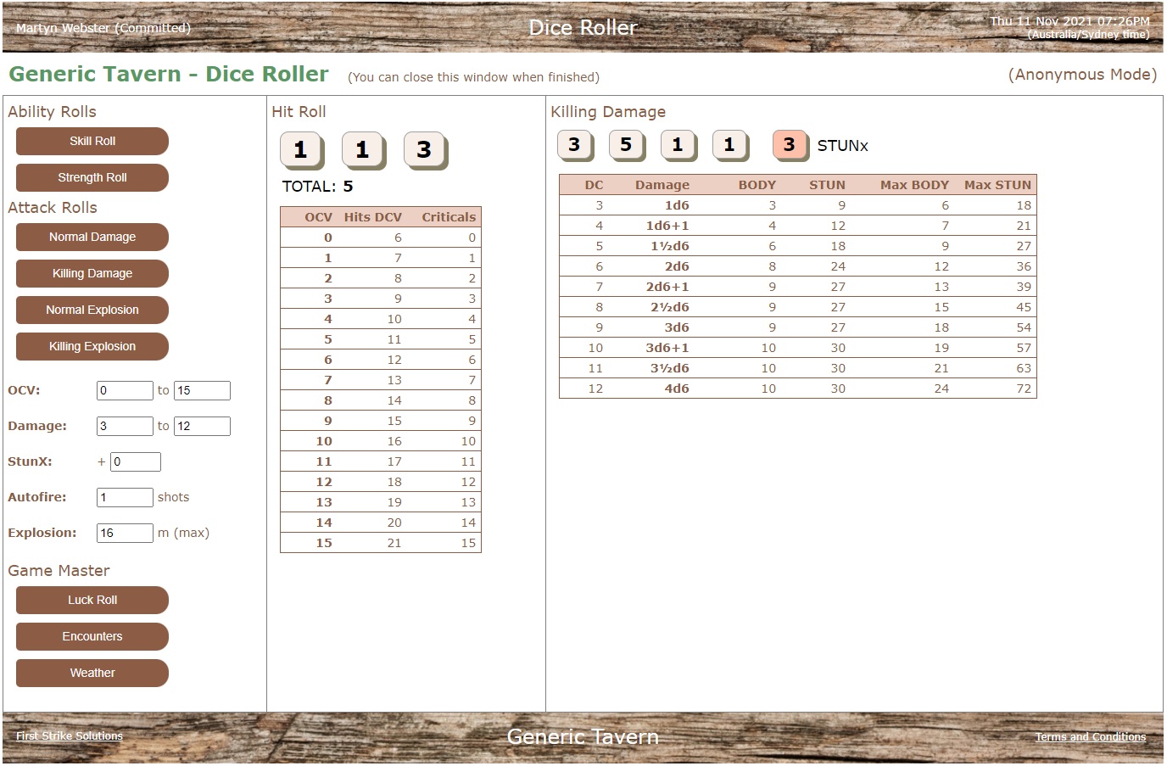The height and width of the screenshot is (766, 1167).
Task: Make a Luck Roll
Action: coord(92,601)
